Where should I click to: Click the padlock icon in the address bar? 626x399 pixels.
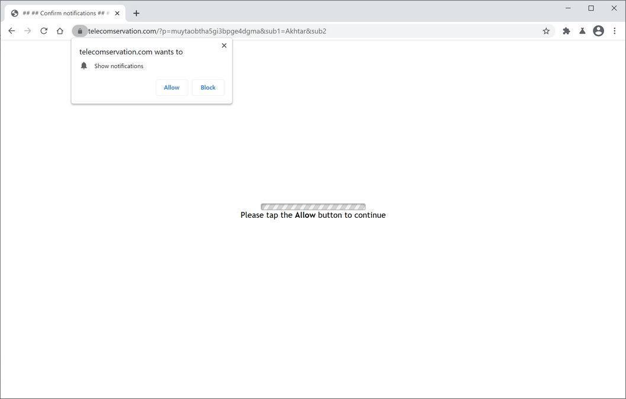(80, 31)
